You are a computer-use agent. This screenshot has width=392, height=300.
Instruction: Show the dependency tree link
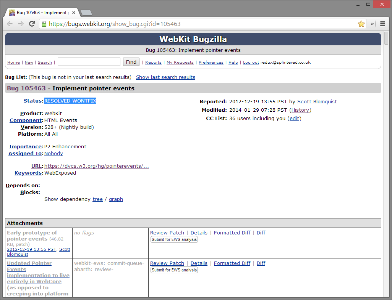point(97,199)
